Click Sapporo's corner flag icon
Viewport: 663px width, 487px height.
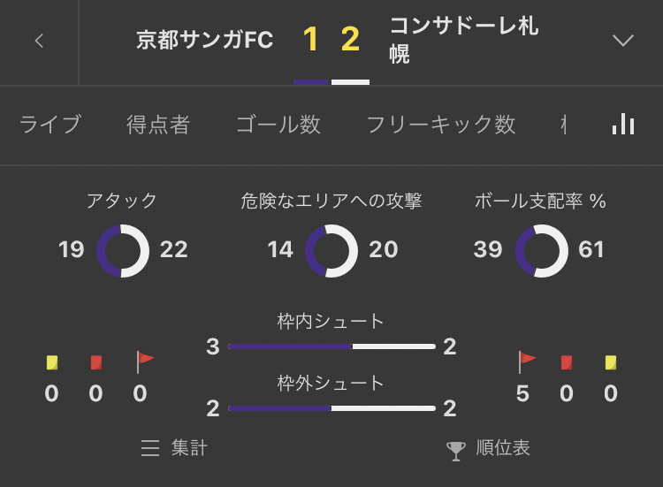click(x=527, y=362)
